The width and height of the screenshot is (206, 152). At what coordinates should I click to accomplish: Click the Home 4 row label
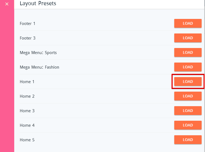point(27,125)
